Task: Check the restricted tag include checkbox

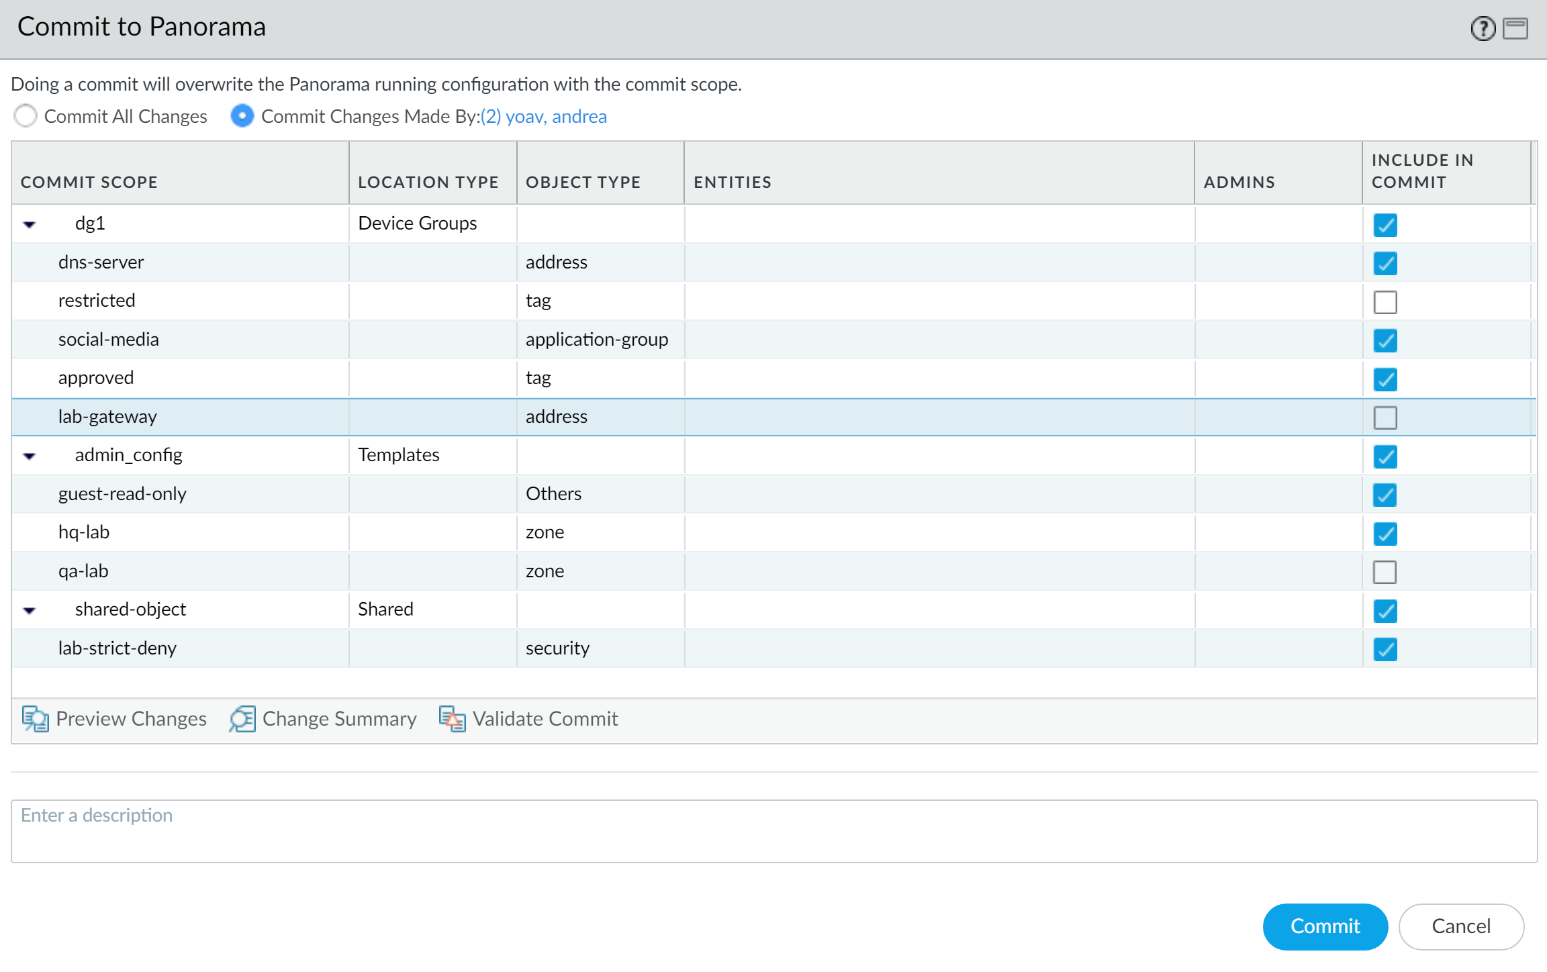Action: [x=1385, y=302]
